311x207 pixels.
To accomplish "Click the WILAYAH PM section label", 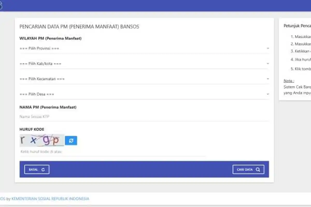I will [x=50, y=38].
